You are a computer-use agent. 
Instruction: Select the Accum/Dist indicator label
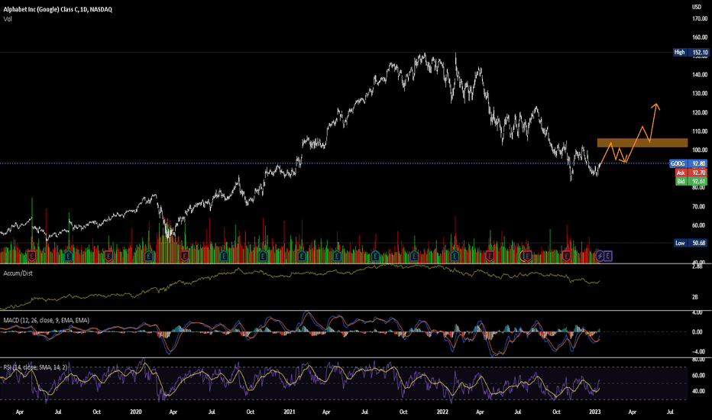18,273
